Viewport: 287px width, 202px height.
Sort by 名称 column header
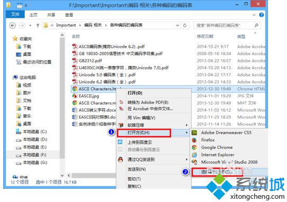point(76,36)
